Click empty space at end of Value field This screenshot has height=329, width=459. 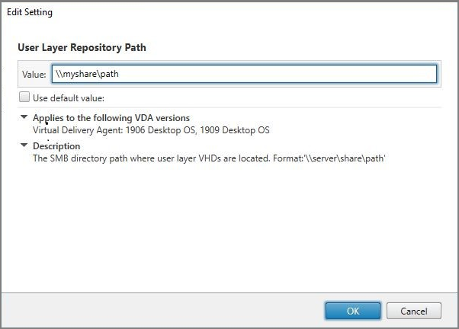click(x=343, y=74)
